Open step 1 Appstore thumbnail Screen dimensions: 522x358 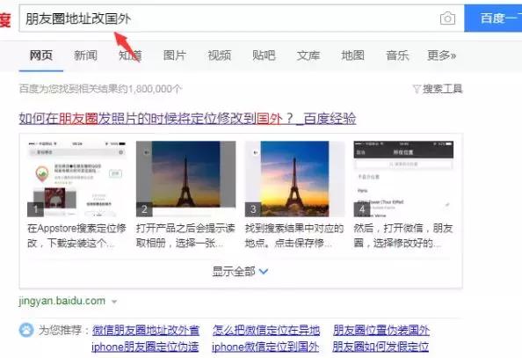tap(76, 179)
